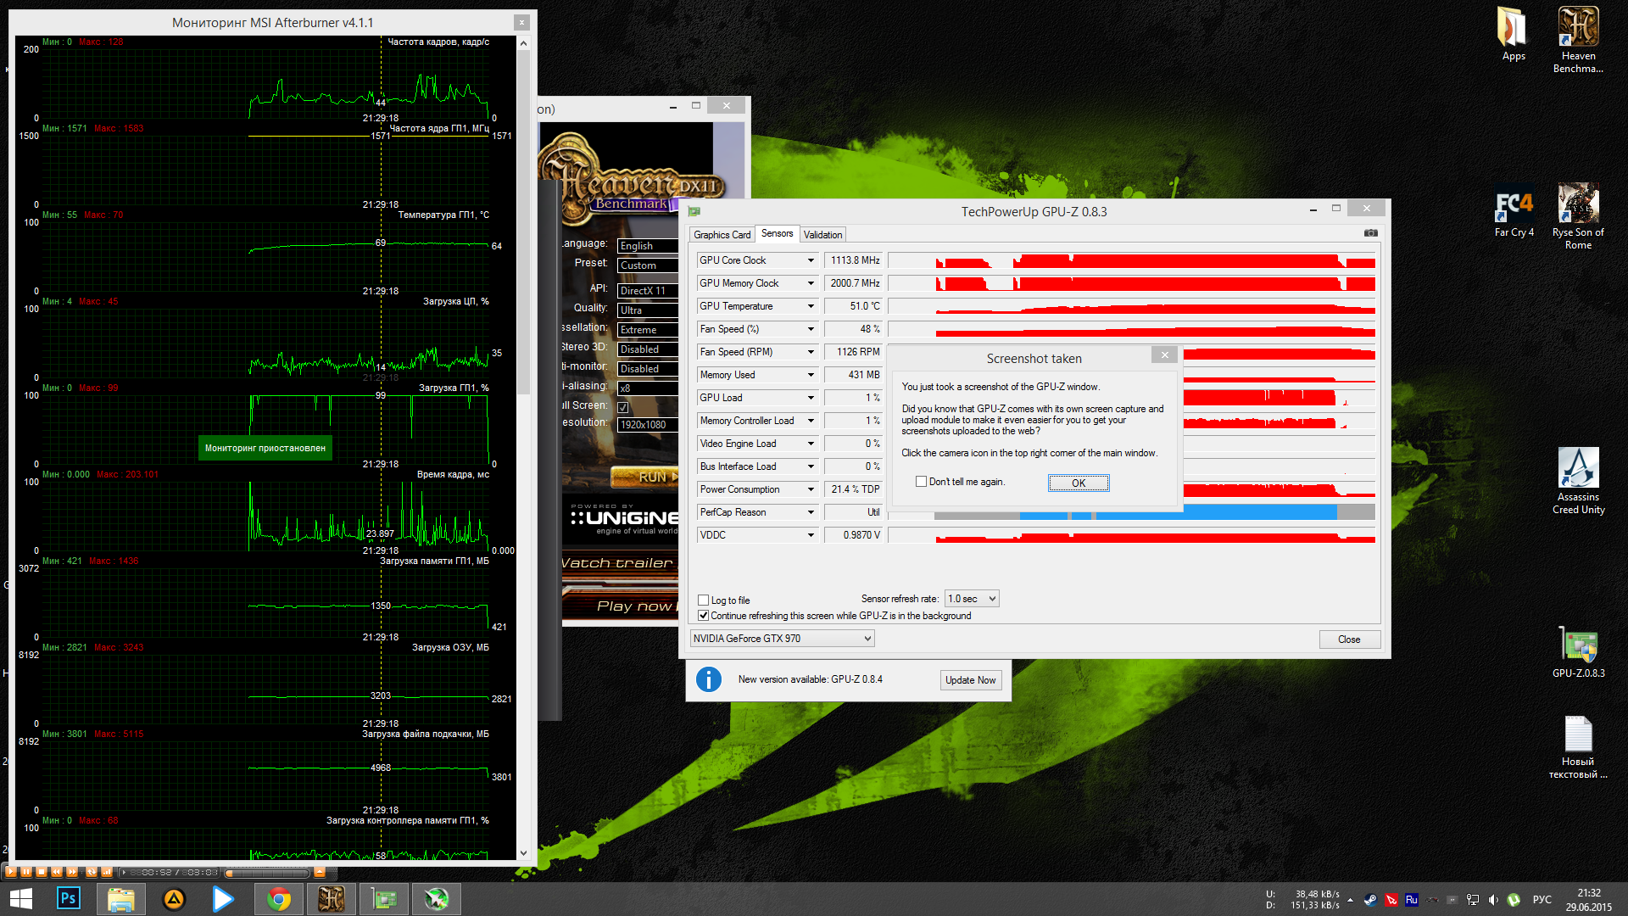Image resolution: width=1628 pixels, height=916 pixels.
Task: Switch to Graphics Card tab
Action: coord(722,235)
